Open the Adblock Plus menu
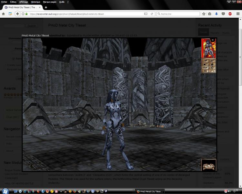 230,14
